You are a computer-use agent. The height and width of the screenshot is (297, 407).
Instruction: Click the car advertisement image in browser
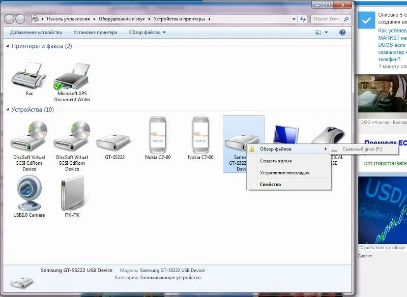383,94
